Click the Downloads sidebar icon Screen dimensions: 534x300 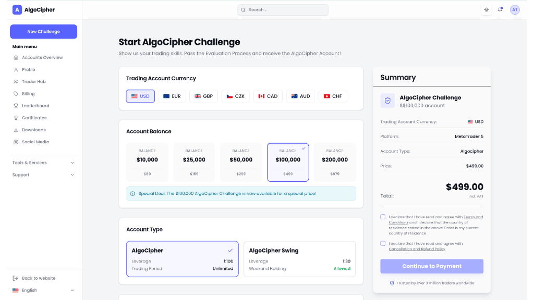tap(16, 130)
